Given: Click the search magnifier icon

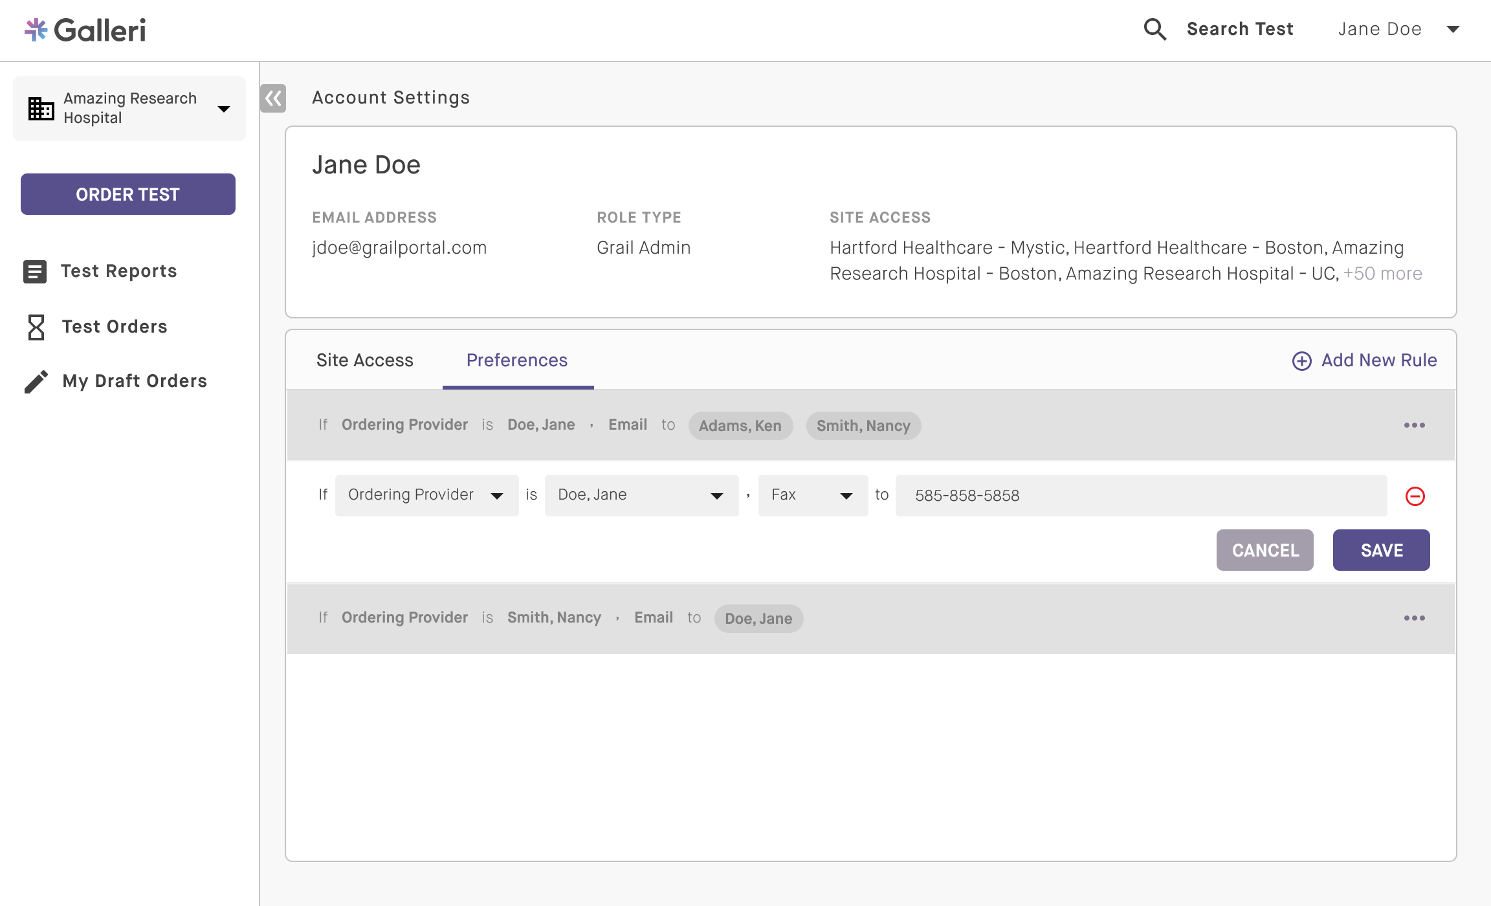Looking at the screenshot, I should click(x=1154, y=29).
